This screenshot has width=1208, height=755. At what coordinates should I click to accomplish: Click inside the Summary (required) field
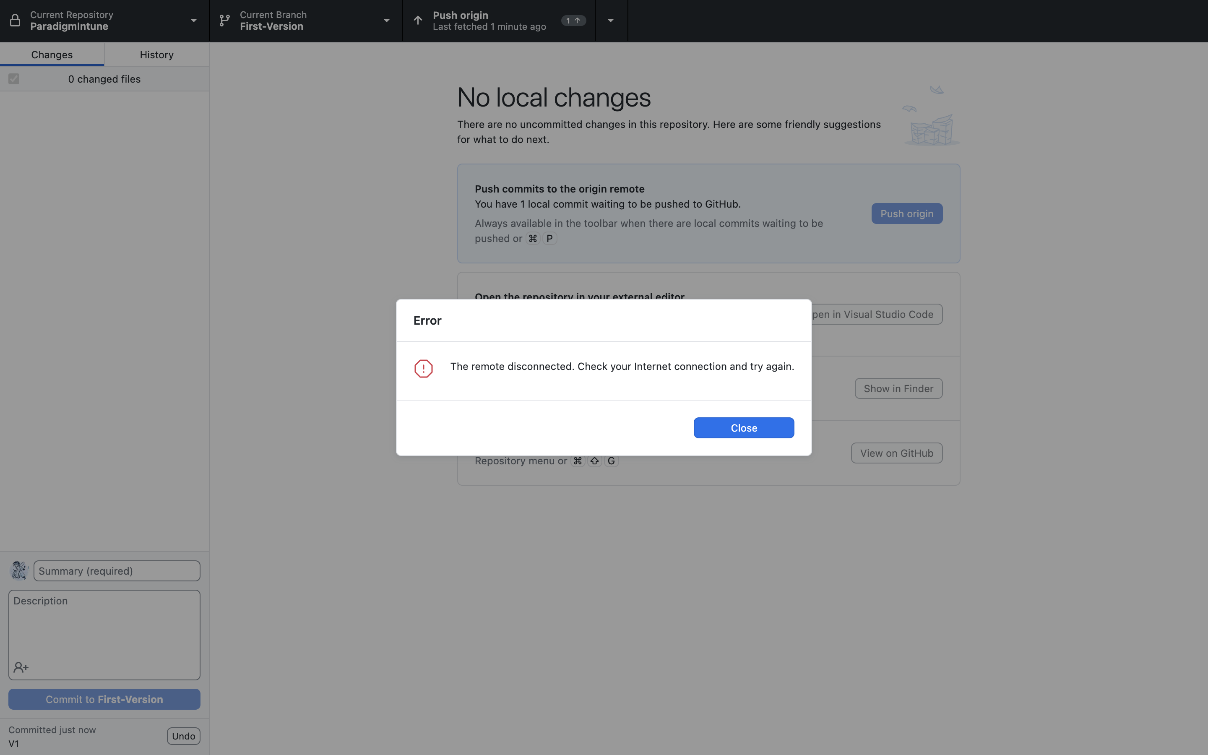[117, 570]
